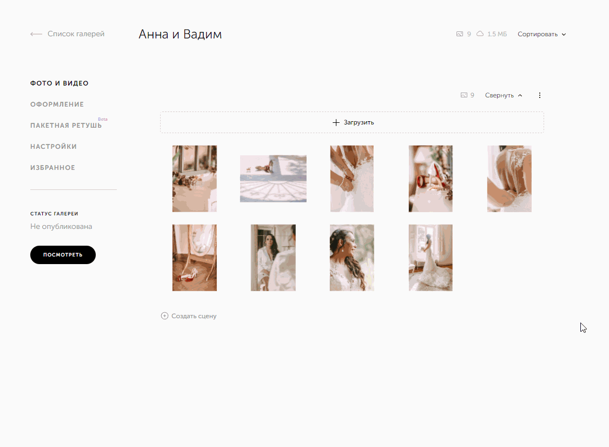This screenshot has height=447, width=609.
Task: Open ПАКЕТНАЯ РЕТУШЬ beta section
Action: coord(66,126)
